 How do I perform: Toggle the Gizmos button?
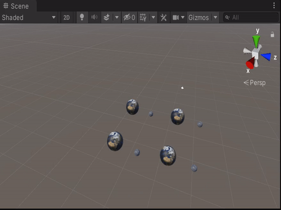pyautogui.click(x=198, y=17)
